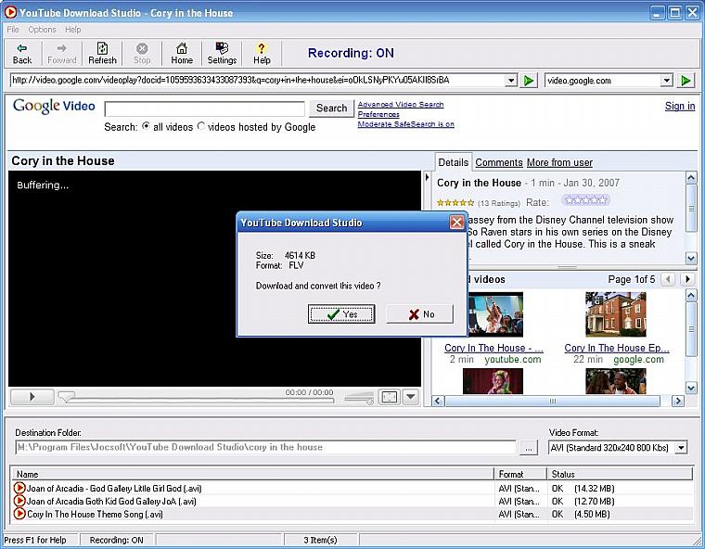Click the White House building thumbnail
The width and height of the screenshot is (705, 549).
pyautogui.click(x=616, y=314)
